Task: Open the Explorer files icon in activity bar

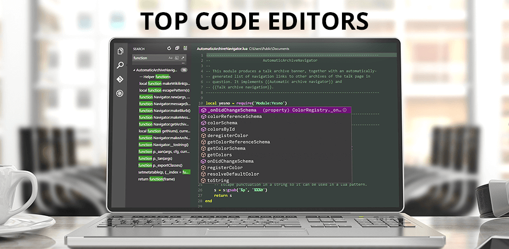Action: pyautogui.click(x=120, y=51)
